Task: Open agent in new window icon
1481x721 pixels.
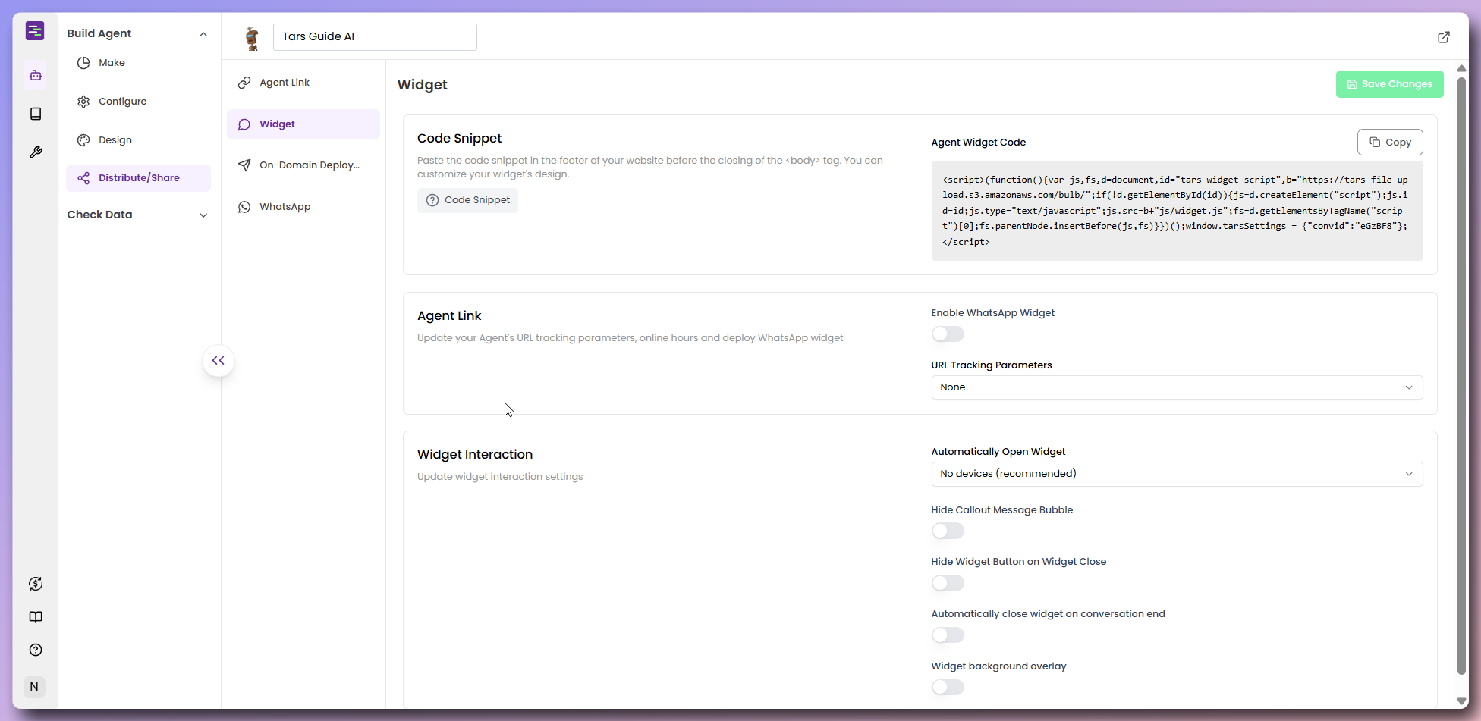Action: point(1444,37)
